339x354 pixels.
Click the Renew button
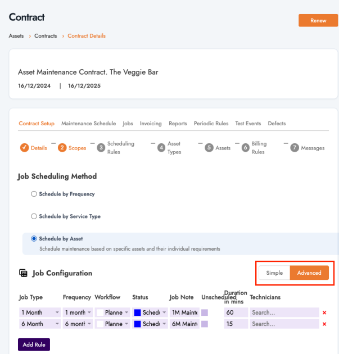tap(318, 21)
